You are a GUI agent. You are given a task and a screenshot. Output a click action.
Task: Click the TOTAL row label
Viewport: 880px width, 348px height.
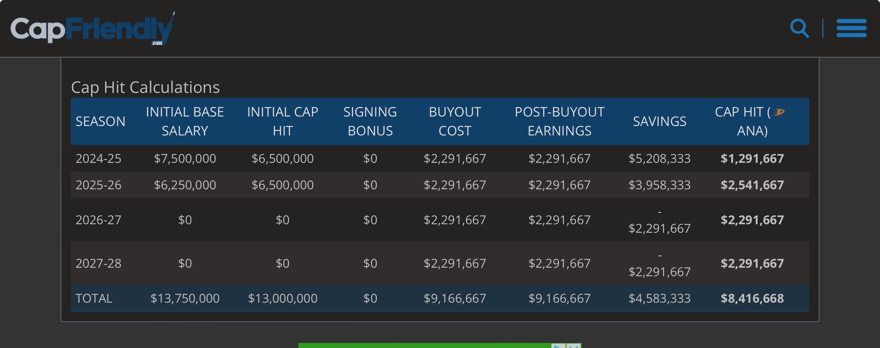tap(94, 298)
